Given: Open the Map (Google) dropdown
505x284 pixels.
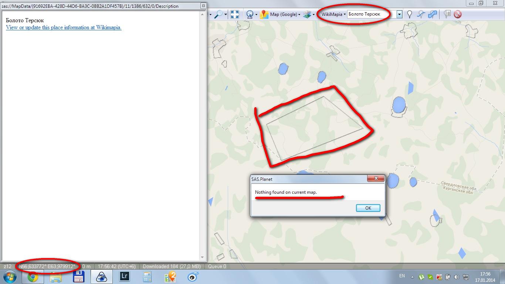Looking at the screenshot, I should pos(283,14).
